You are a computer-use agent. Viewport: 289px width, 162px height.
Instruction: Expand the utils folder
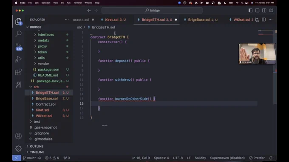(41, 58)
